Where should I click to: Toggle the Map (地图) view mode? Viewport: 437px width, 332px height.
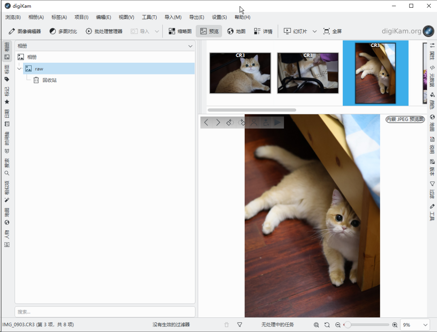(x=236, y=31)
